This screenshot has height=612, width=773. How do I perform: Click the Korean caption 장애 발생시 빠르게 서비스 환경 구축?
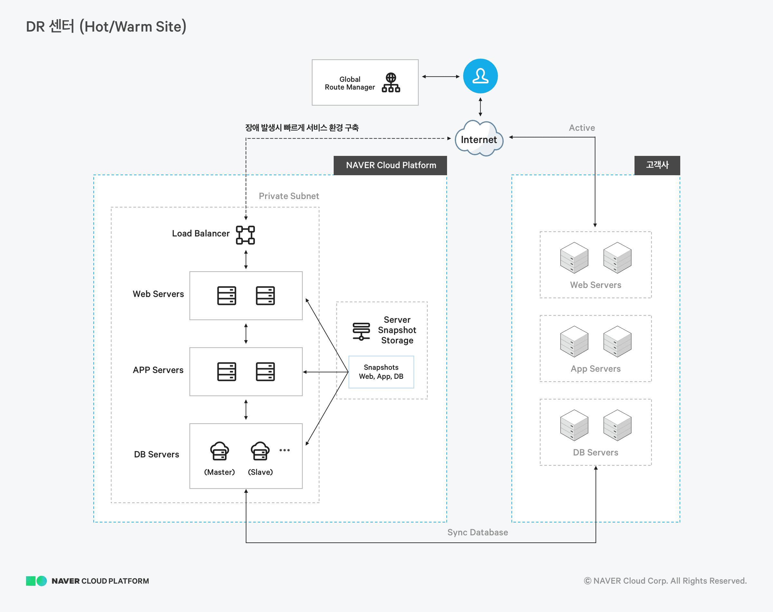click(x=302, y=128)
